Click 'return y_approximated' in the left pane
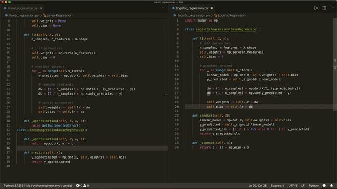337x189 pixels. click(x=51, y=162)
